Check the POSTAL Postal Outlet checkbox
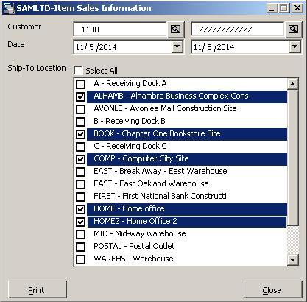Image resolution: width=307 pixels, height=302 pixels. tap(80, 247)
